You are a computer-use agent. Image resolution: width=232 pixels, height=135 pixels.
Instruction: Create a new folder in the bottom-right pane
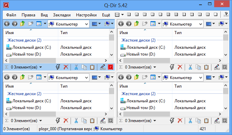(x=145, y=77)
